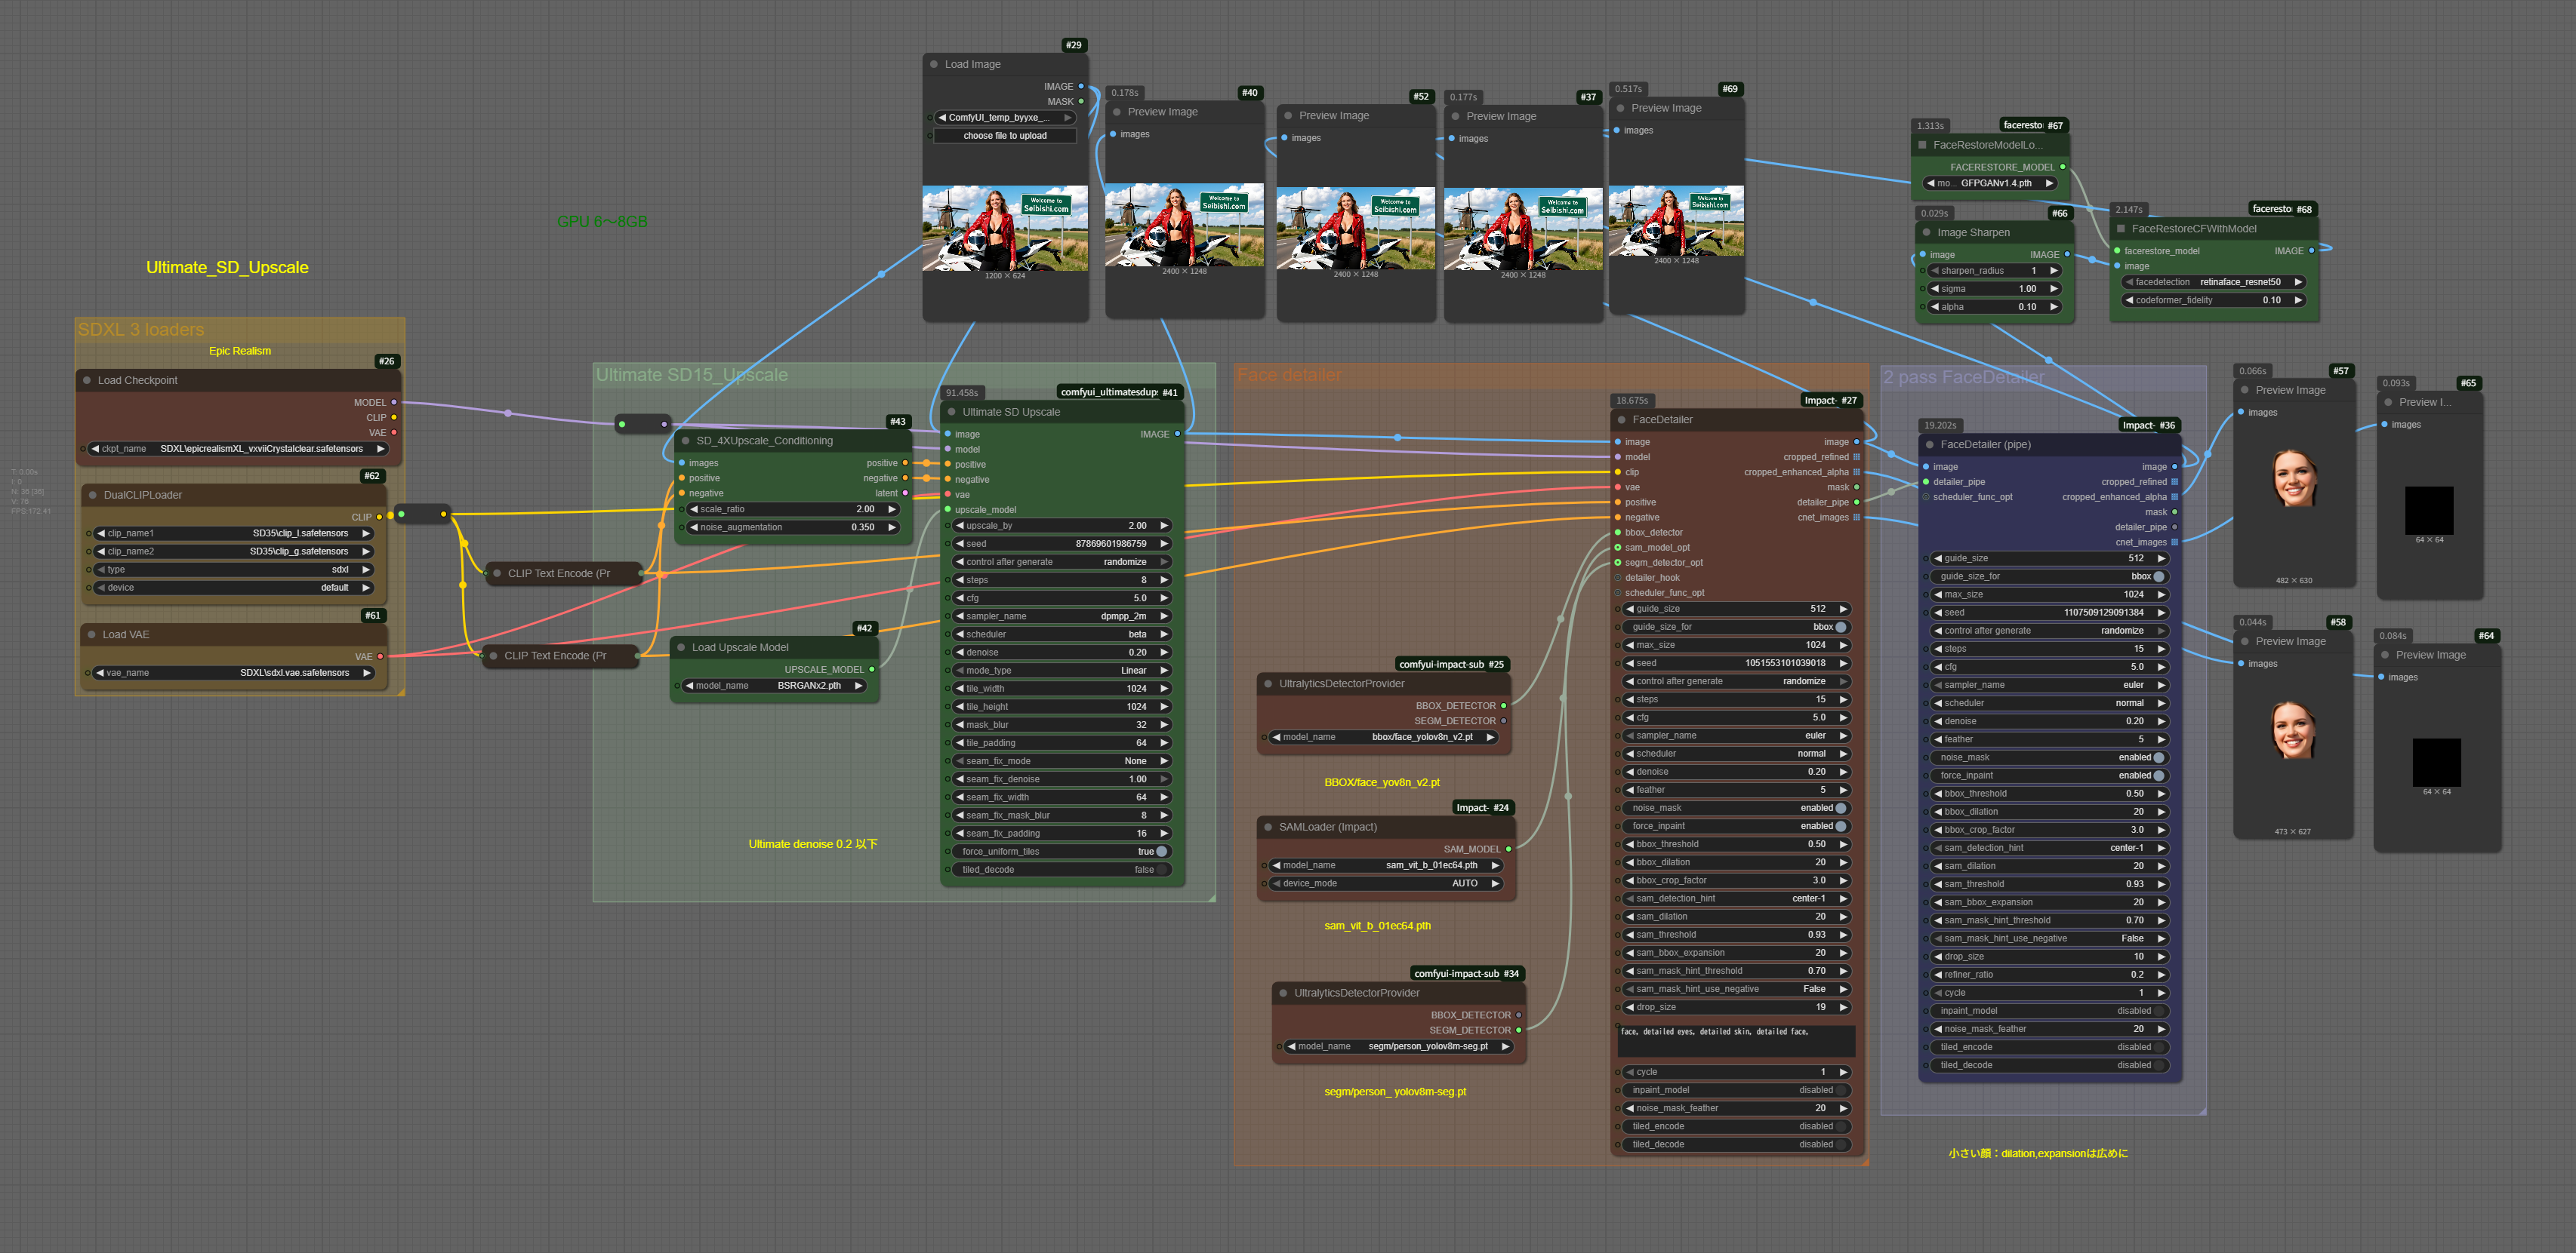The width and height of the screenshot is (2576, 1253).
Task: Toggle guide_size_for bbox in FaceDetailer (pipe)
Action: pos(2158,576)
